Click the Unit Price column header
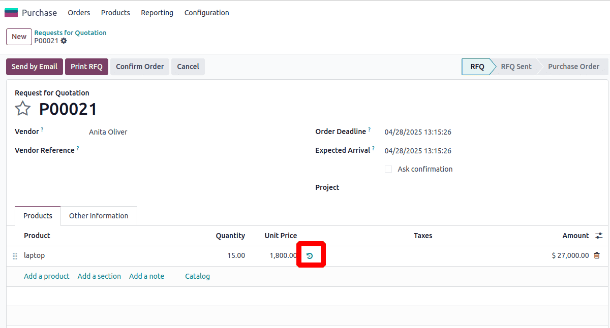 point(281,236)
